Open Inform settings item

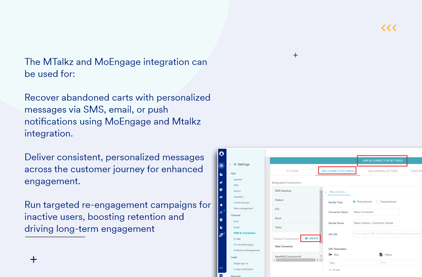tap(237, 191)
